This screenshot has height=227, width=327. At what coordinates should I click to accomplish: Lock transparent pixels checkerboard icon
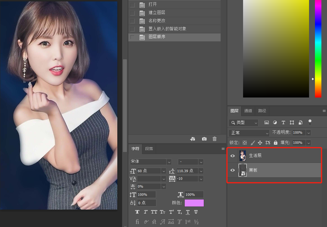click(x=245, y=143)
